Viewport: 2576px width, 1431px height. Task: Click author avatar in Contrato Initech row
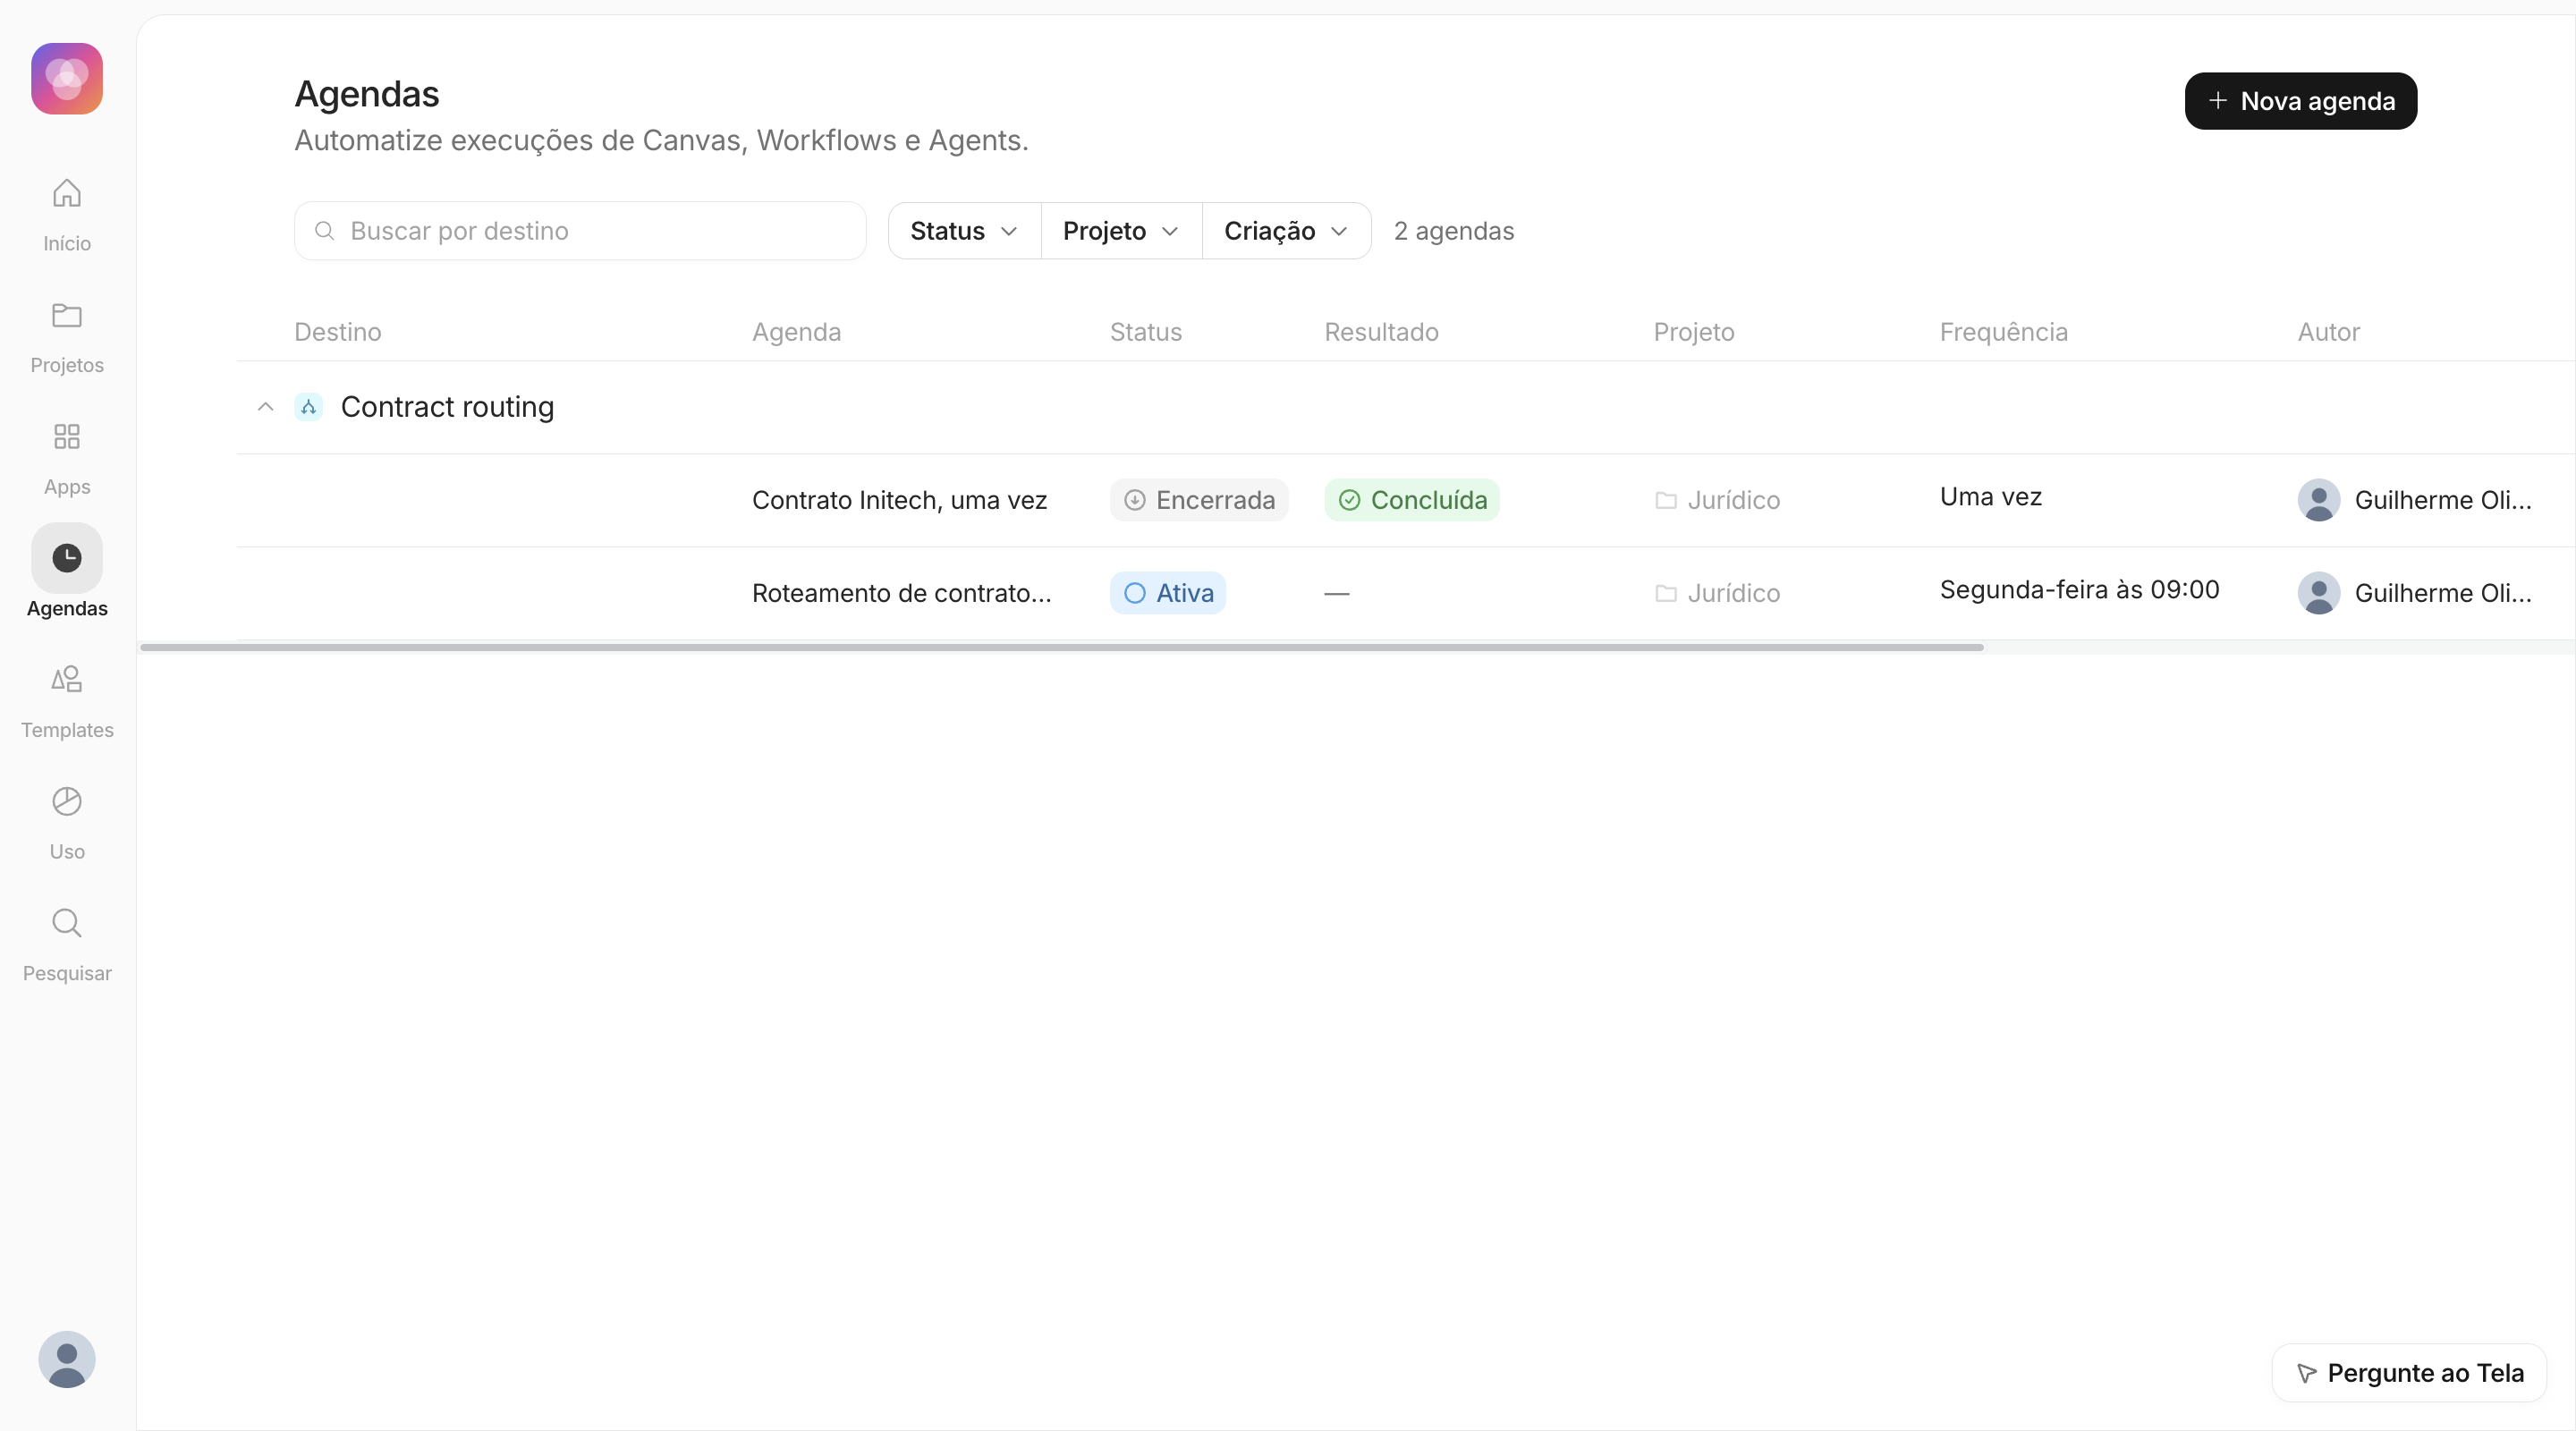(2319, 500)
